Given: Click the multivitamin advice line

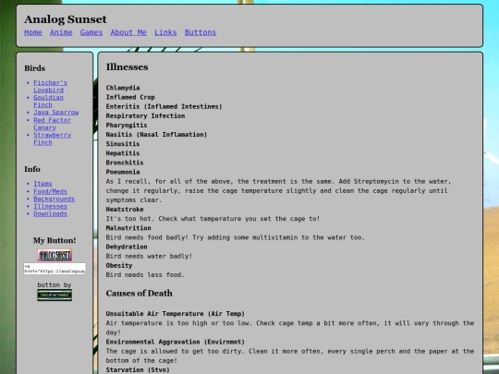Looking at the screenshot, I should coord(236,237).
